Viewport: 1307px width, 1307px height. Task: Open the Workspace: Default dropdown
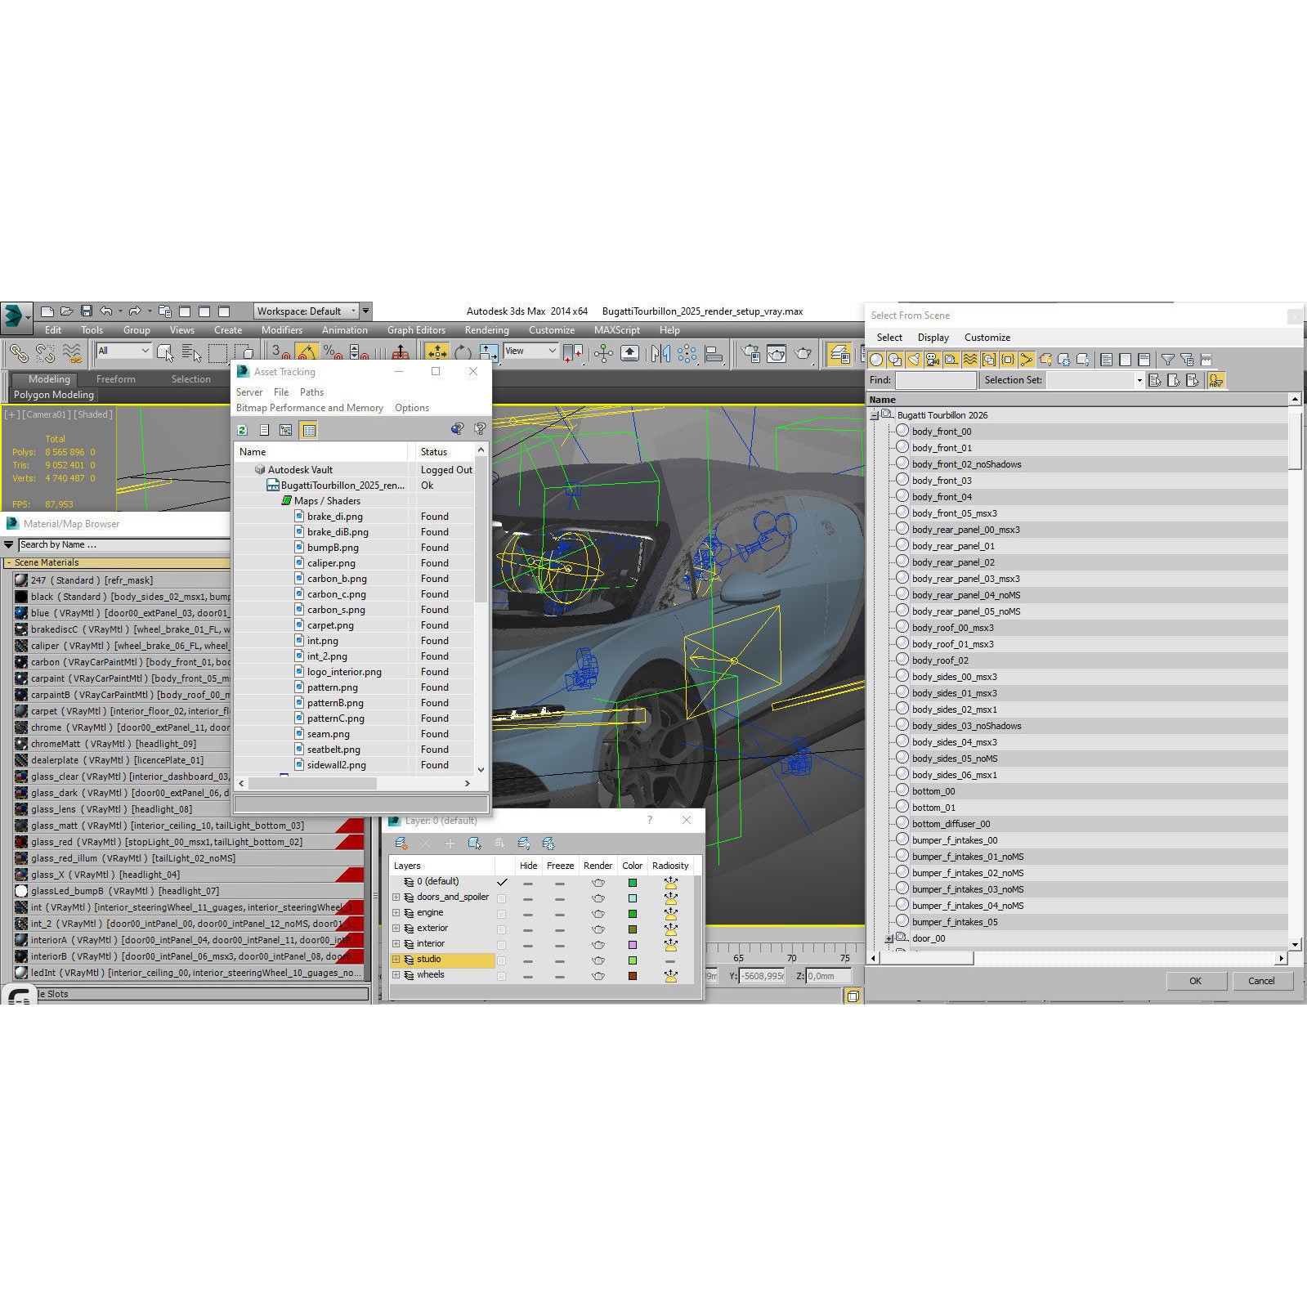coord(307,311)
